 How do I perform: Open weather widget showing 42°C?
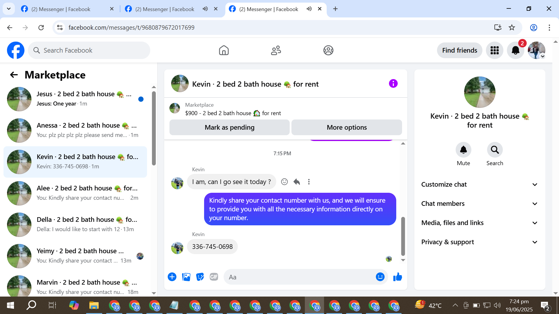[x=428, y=305]
